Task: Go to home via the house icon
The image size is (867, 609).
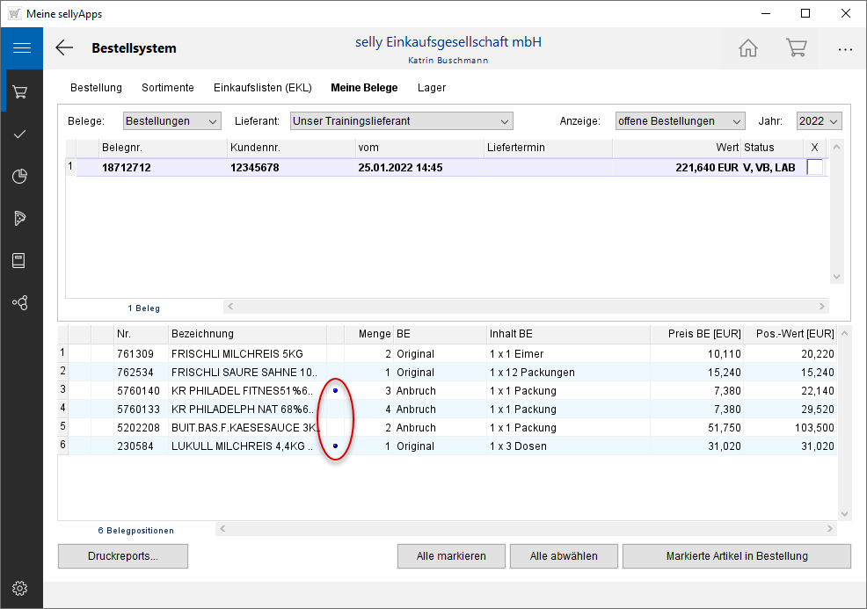Action: [x=747, y=48]
